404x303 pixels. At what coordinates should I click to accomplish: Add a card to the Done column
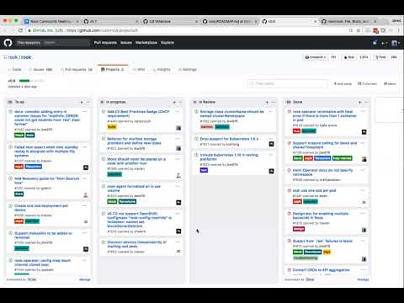coord(359,102)
